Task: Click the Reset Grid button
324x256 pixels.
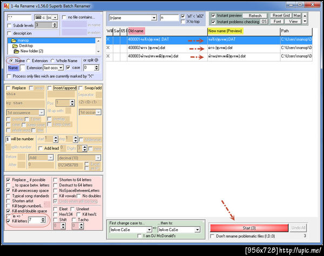Action: pyautogui.click(x=281, y=16)
